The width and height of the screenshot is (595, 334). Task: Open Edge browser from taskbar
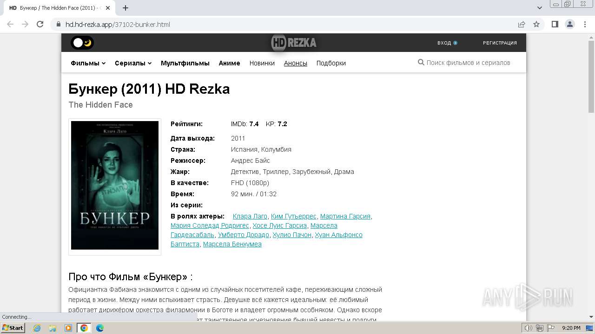coord(100,328)
